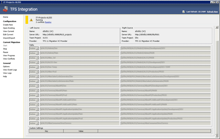Click right 'TFS 11 Migration VC Provider' text
This screenshot has width=220, height=139.
[x=147, y=41]
